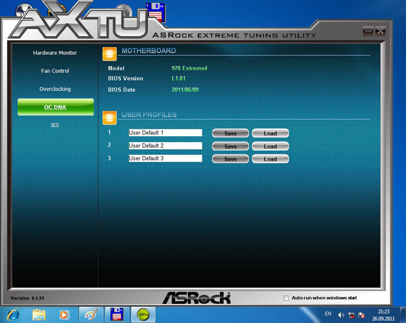Image resolution: width=406 pixels, height=323 pixels.
Task: Load profile User Default 2
Action: click(x=270, y=146)
